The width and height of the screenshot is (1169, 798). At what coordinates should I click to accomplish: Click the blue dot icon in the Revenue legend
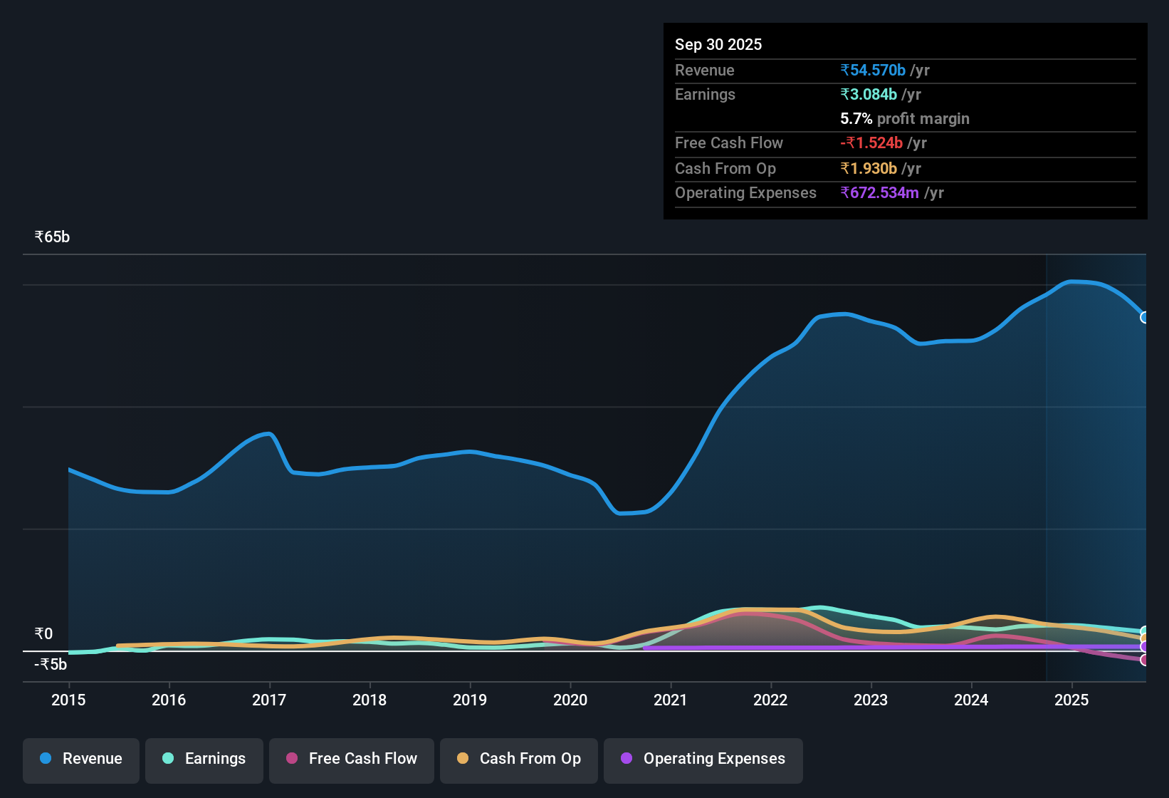click(45, 759)
